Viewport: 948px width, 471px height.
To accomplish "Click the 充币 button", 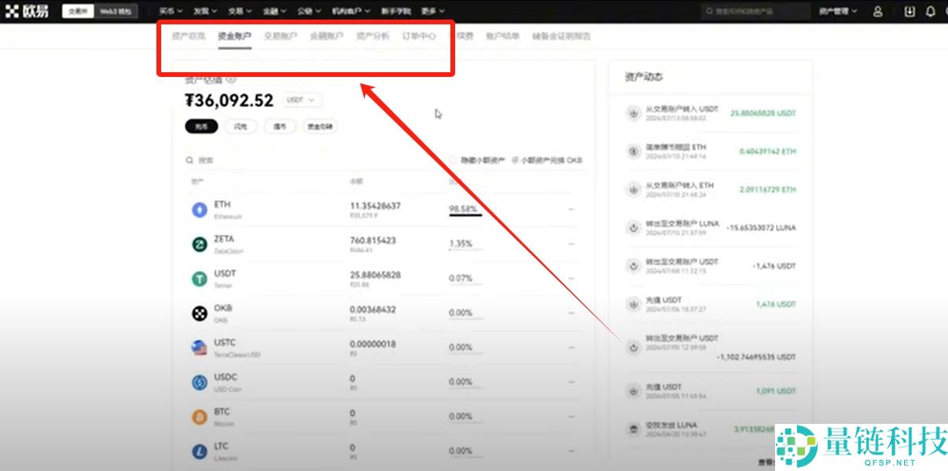I will pos(200,126).
